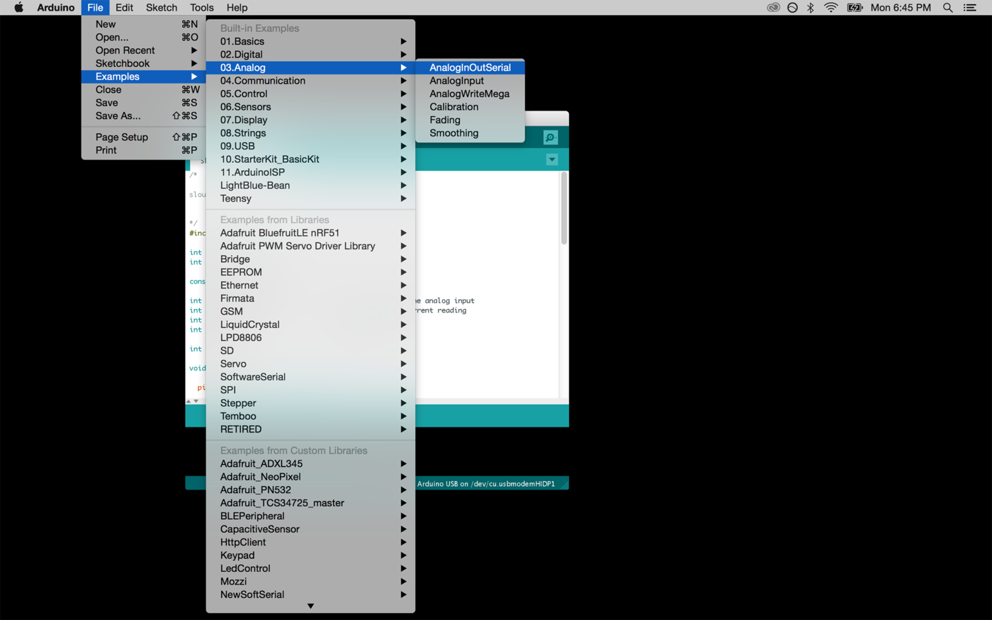
Task: Expand the 04.Communication examples
Action: [x=310, y=81]
